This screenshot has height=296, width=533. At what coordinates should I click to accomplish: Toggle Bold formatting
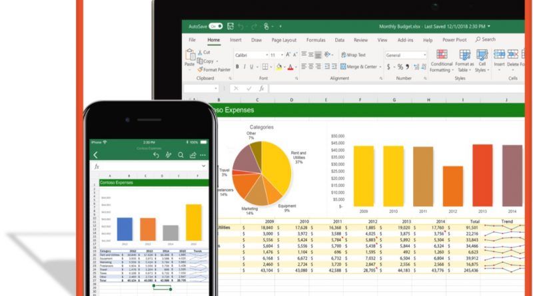tap(237, 67)
